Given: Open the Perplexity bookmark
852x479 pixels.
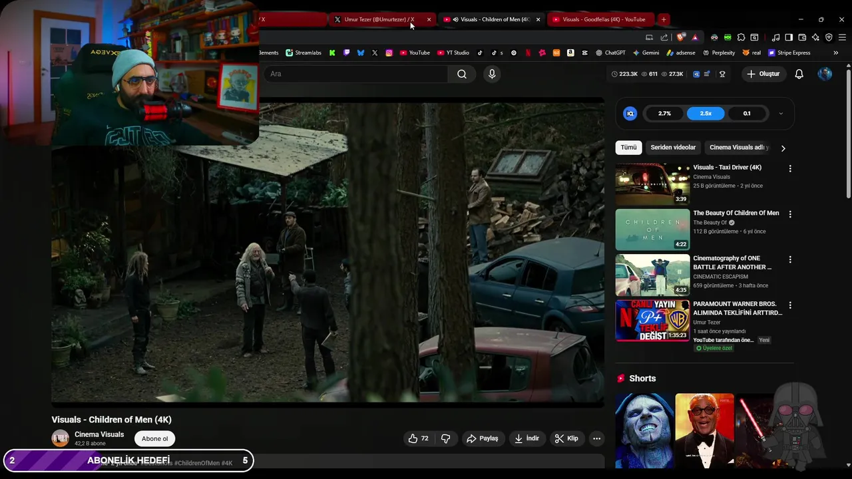Looking at the screenshot, I should tap(718, 53).
